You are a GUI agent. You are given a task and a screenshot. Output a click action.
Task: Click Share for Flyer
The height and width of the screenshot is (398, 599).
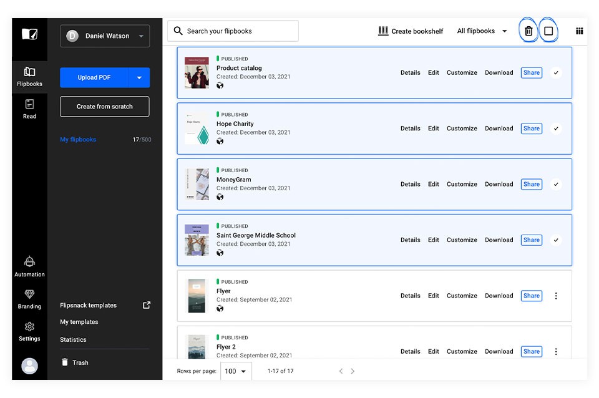532,296
